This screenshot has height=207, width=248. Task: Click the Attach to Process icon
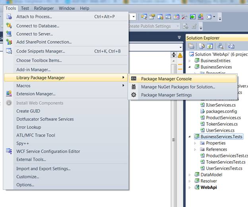pos(9,17)
